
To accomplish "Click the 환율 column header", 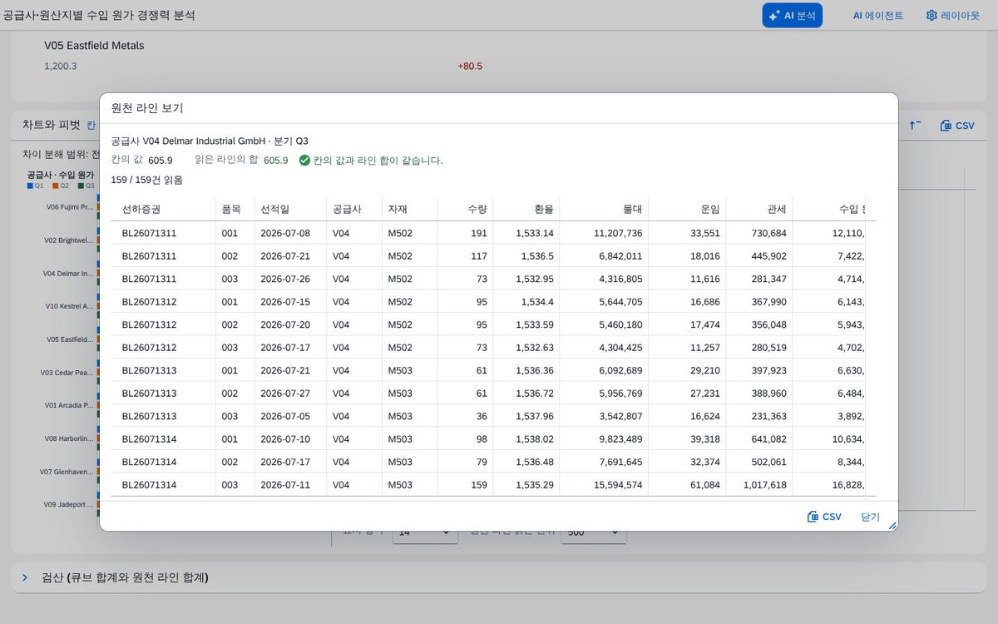I will coord(526,210).
